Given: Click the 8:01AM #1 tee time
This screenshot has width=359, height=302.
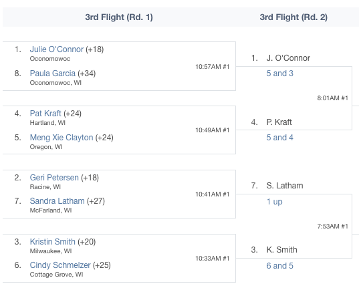Looking at the screenshot, I should tap(332, 98).
